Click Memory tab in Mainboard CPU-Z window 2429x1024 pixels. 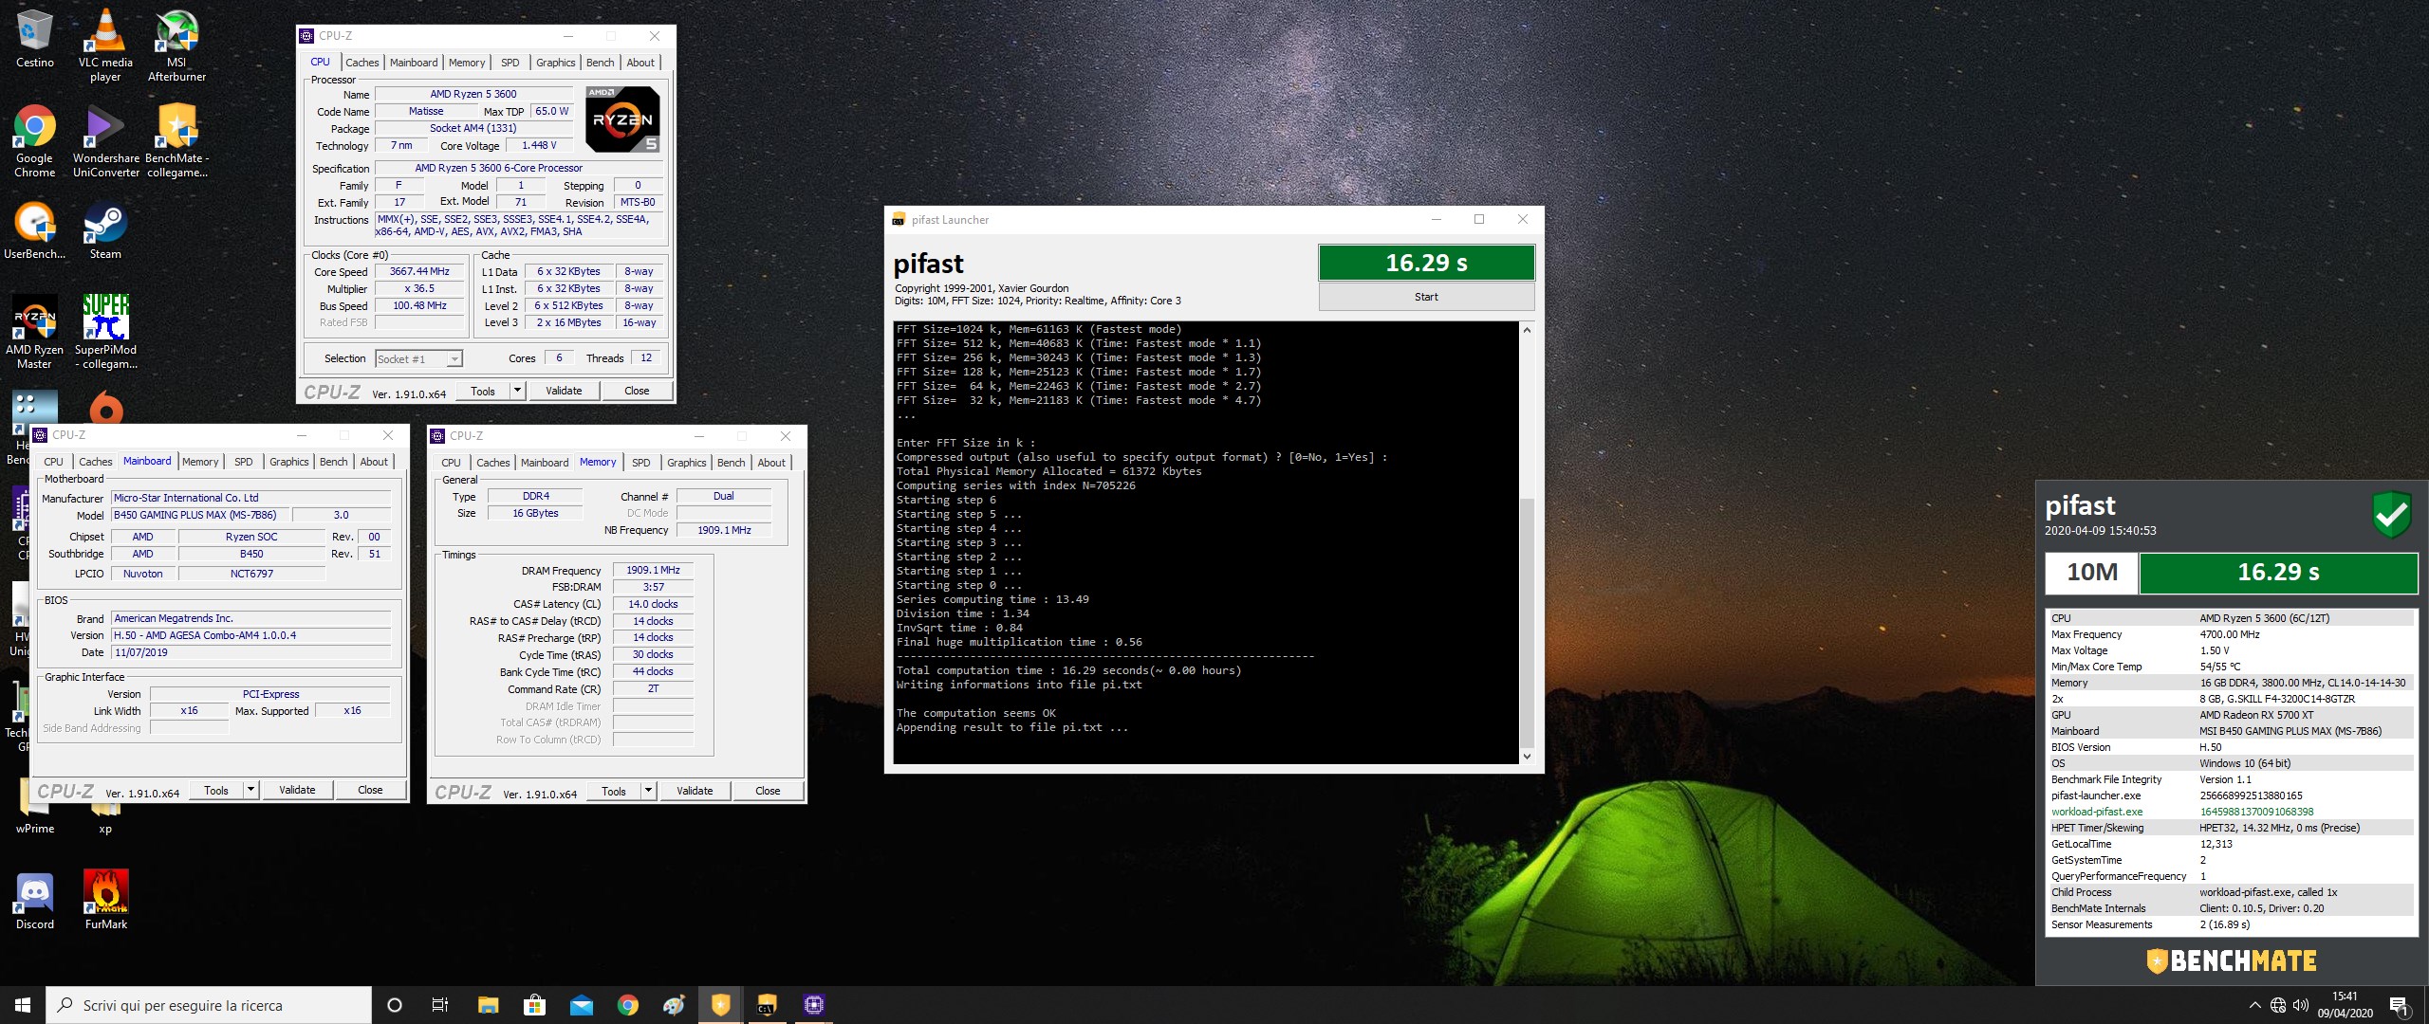pyautogui.click(x=200, y=462)
